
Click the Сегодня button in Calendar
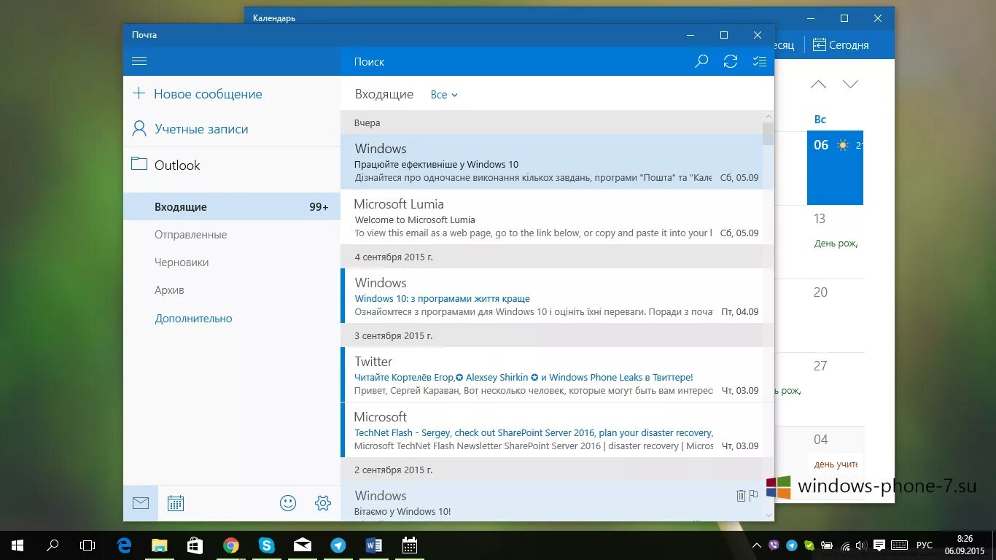coord(841,44)
